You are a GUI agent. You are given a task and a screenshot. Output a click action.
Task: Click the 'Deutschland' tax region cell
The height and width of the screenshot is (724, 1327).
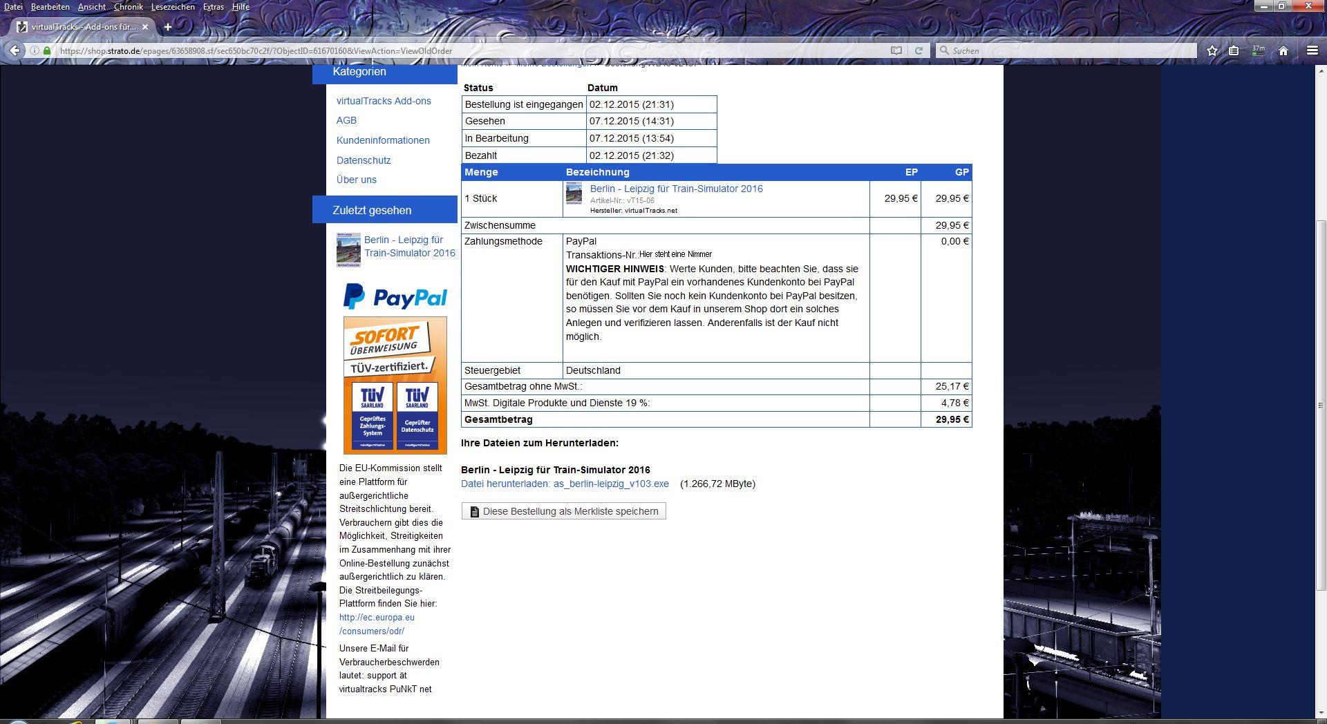716,370
